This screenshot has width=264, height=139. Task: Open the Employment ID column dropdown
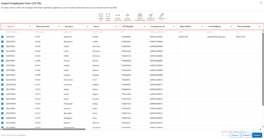click(x=163, y=26)
